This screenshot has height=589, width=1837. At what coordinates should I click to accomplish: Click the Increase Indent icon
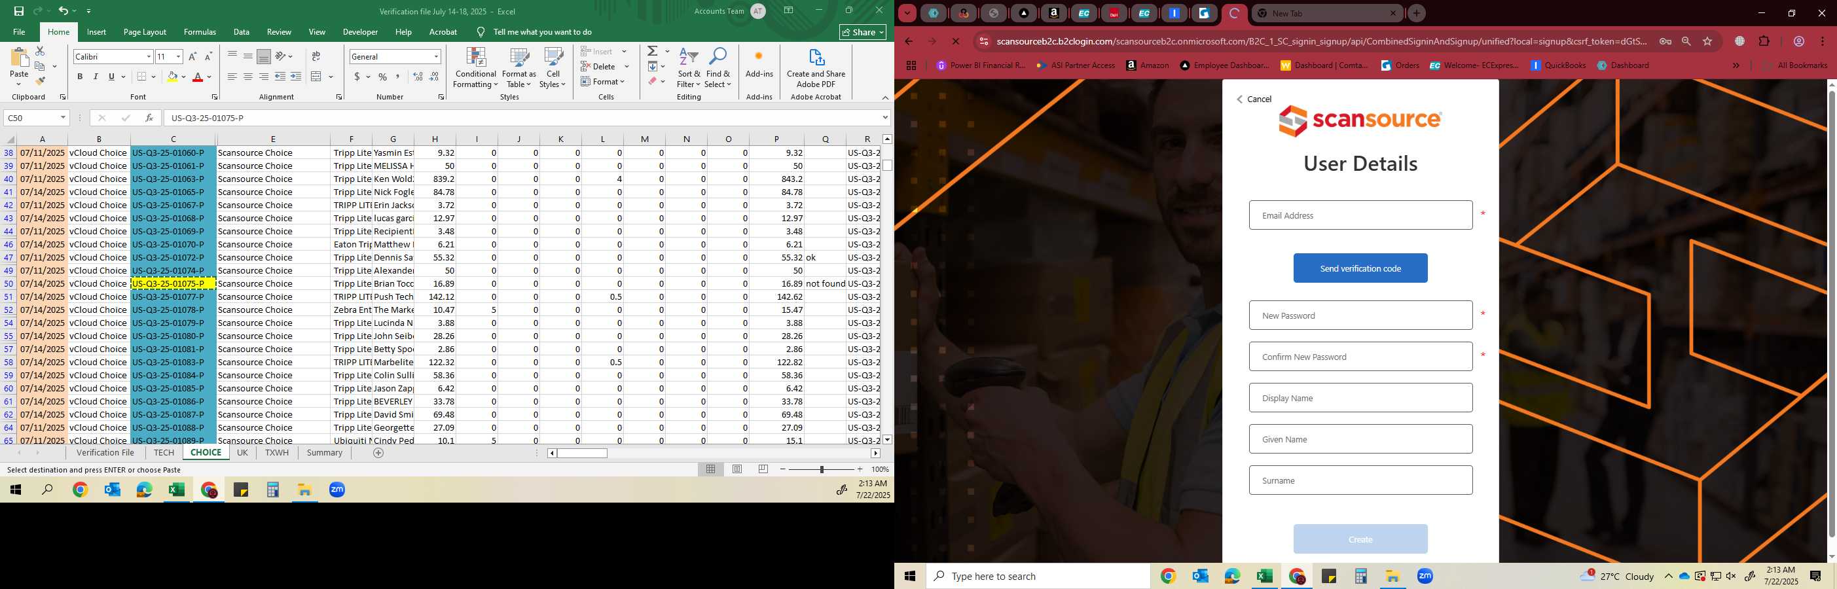click(296, 77)
